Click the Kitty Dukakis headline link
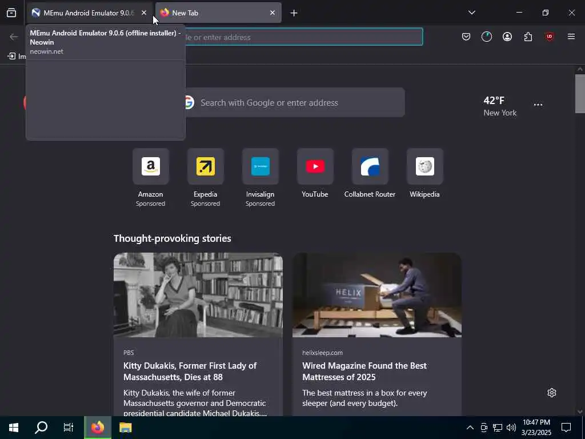The image size is (585, 439). (190, 372)
